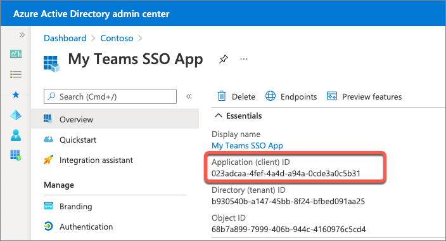Open Enterprise applications grid icon in sidebar
Image resolution: width=446 pixels, height=241 pixels.
point(16,155)
